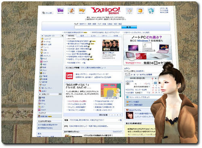Image resolution: width=202 pixels, height=148 pixels.
Task: Click the Yahoo! JAPAN logo
Action: click(105, 11)
